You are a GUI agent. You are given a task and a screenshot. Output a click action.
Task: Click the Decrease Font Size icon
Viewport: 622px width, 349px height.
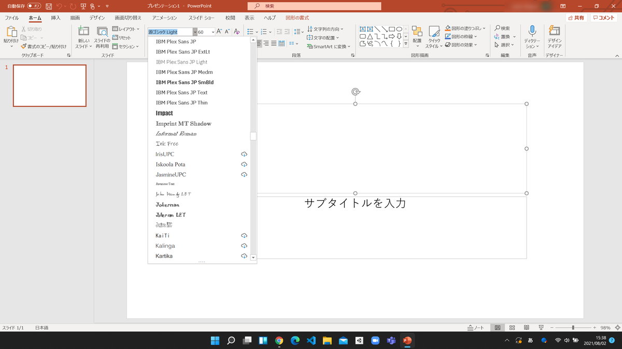[x=227, y=32]
